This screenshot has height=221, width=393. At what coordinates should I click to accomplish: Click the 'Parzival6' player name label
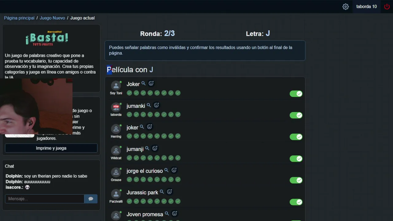(116, 201)
